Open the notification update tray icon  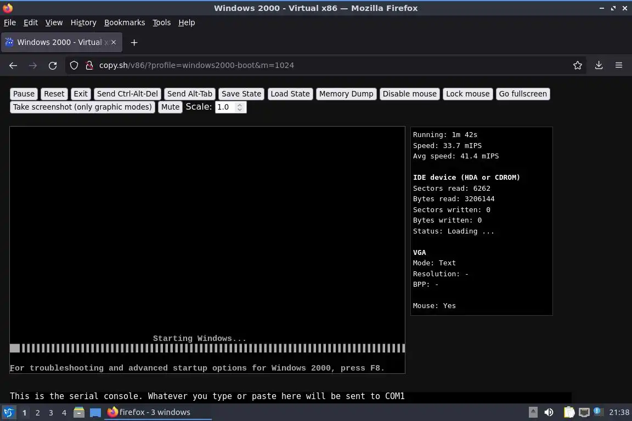[x=598, y=411]
